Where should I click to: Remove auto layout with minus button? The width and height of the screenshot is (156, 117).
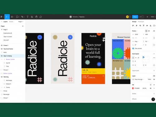click(x=154, y=54)
